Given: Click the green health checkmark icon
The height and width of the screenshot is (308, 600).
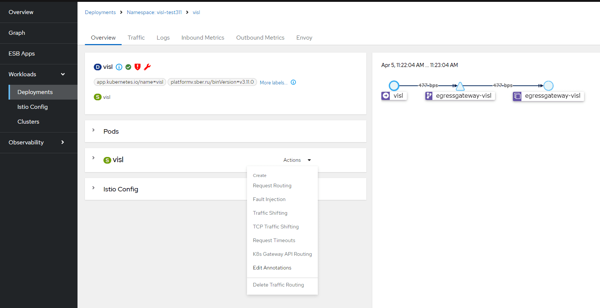Looking at the screenshot, I should tap(128, 67).
